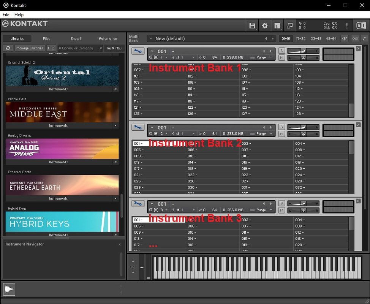Image resolution: width=370 pixels, height=304 pixels.
Task: Open wrench edit for Instrument Bank 1
Action: (138, 51)
